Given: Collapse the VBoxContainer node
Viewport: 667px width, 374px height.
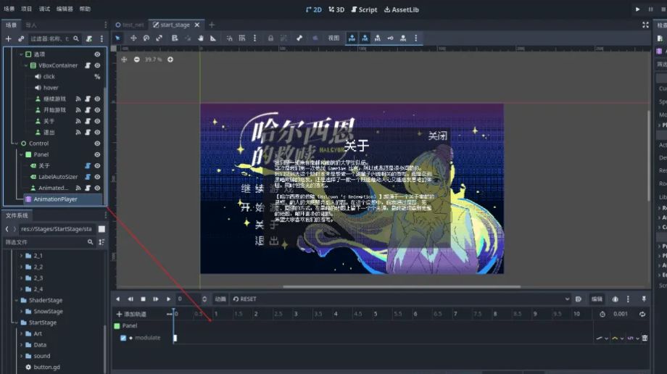Looking at the screenshot, I should click(x=26, y=65).
